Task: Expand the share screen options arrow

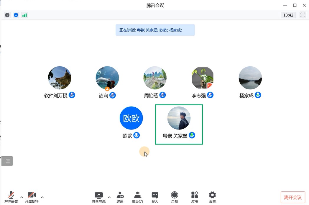Action: pyautogui.click(x=109, y=197)
